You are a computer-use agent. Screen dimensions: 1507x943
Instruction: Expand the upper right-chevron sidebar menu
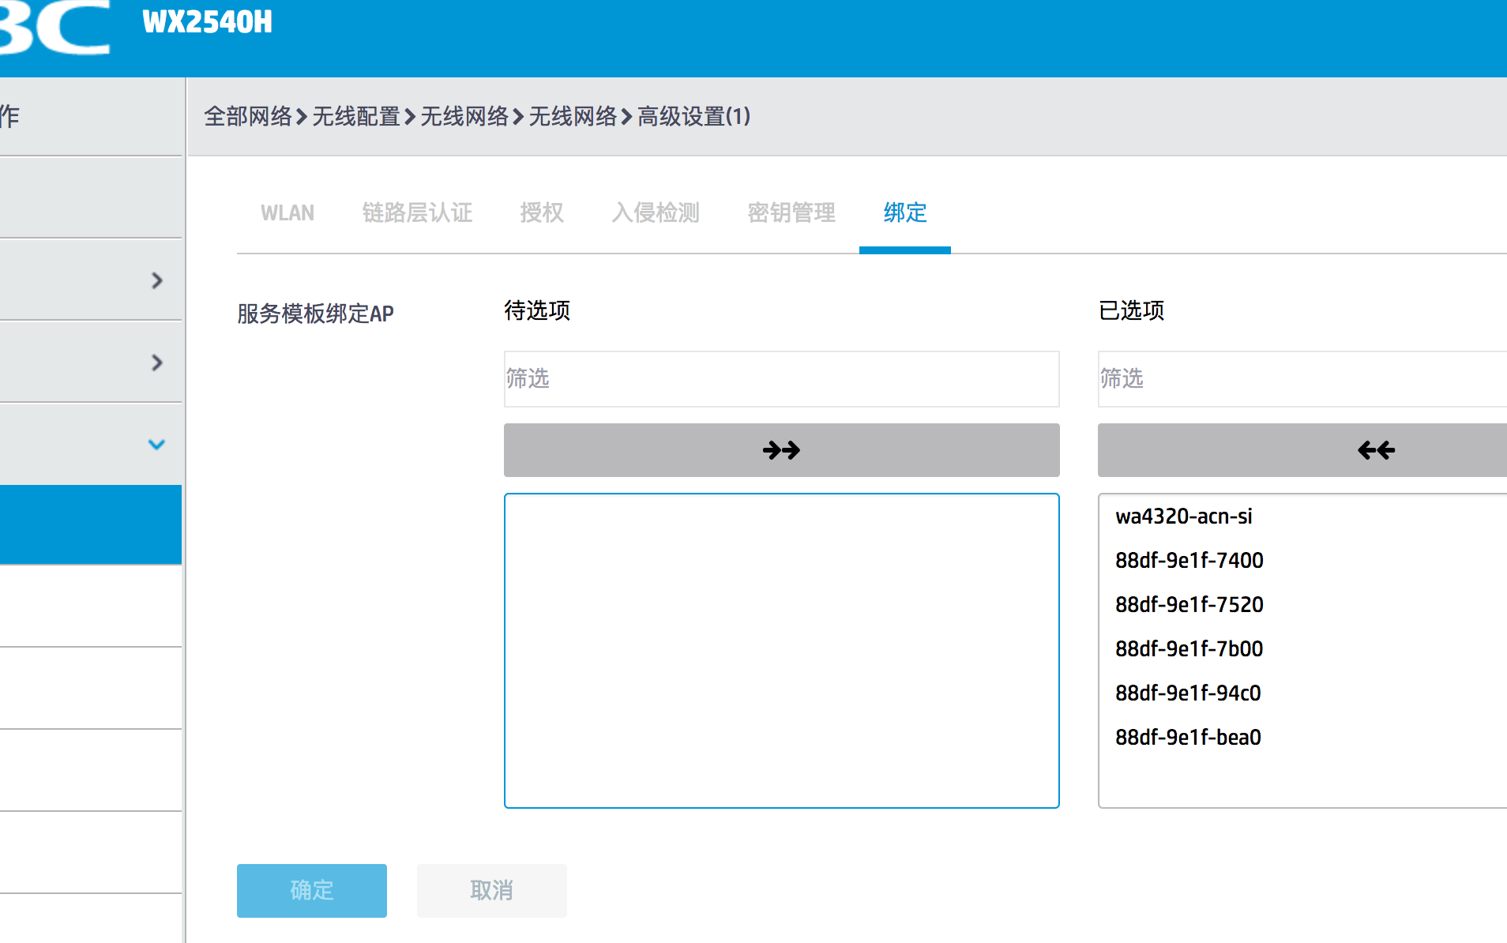156,280
